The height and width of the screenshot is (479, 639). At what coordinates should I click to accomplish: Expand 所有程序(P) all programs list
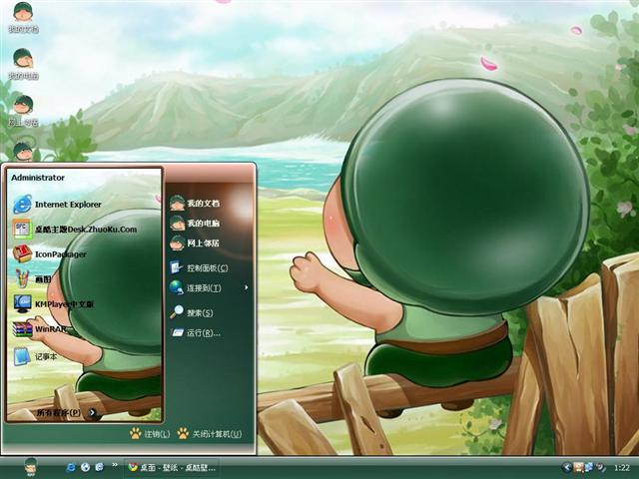click(67, 412)
